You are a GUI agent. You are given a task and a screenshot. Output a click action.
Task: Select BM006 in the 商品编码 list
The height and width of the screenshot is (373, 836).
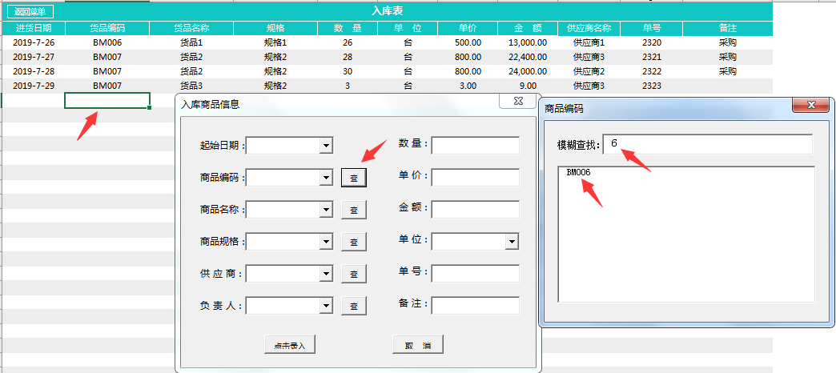[x=578, y=173]
